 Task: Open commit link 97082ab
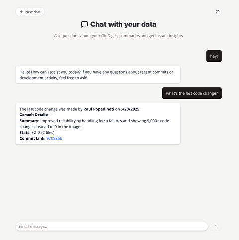pos(54,138)
